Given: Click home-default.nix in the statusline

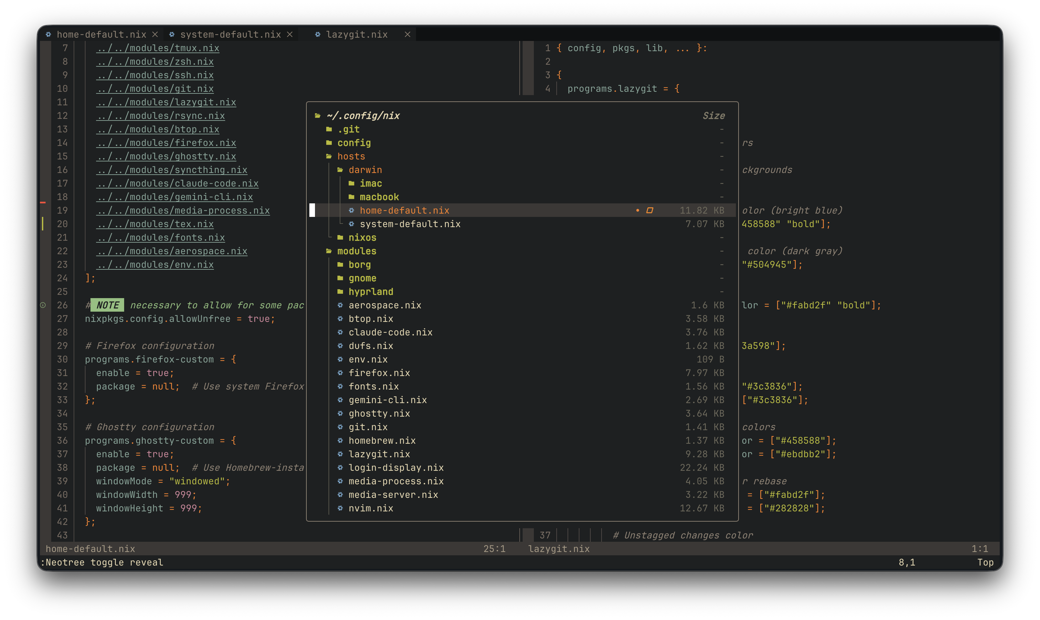Looking at the screenshot, I should [90, 549].
